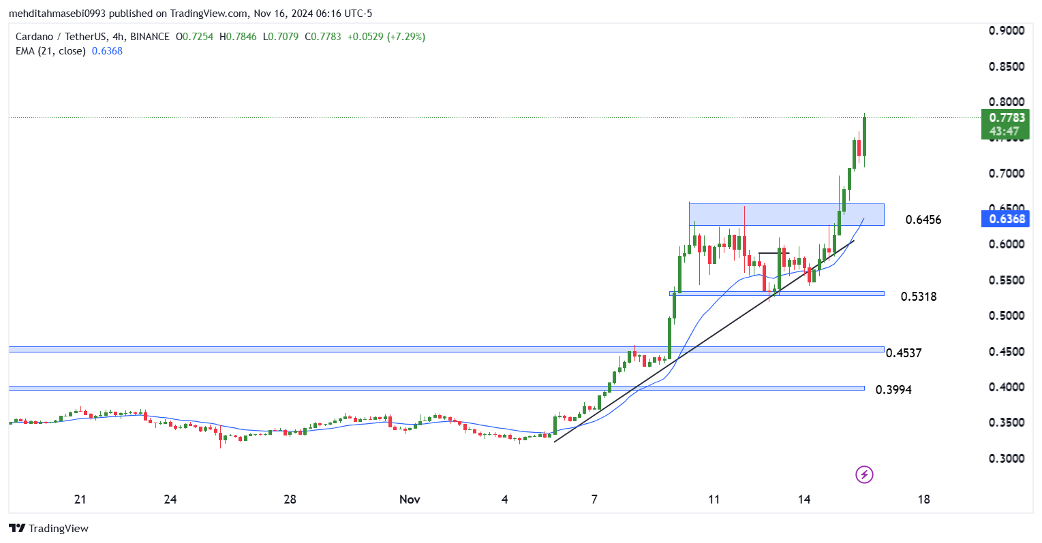Click the blue EMA price tag 0.6368 on axis
The width and height of the screenshot is (1042, 543).
(x=1005, y=218)
